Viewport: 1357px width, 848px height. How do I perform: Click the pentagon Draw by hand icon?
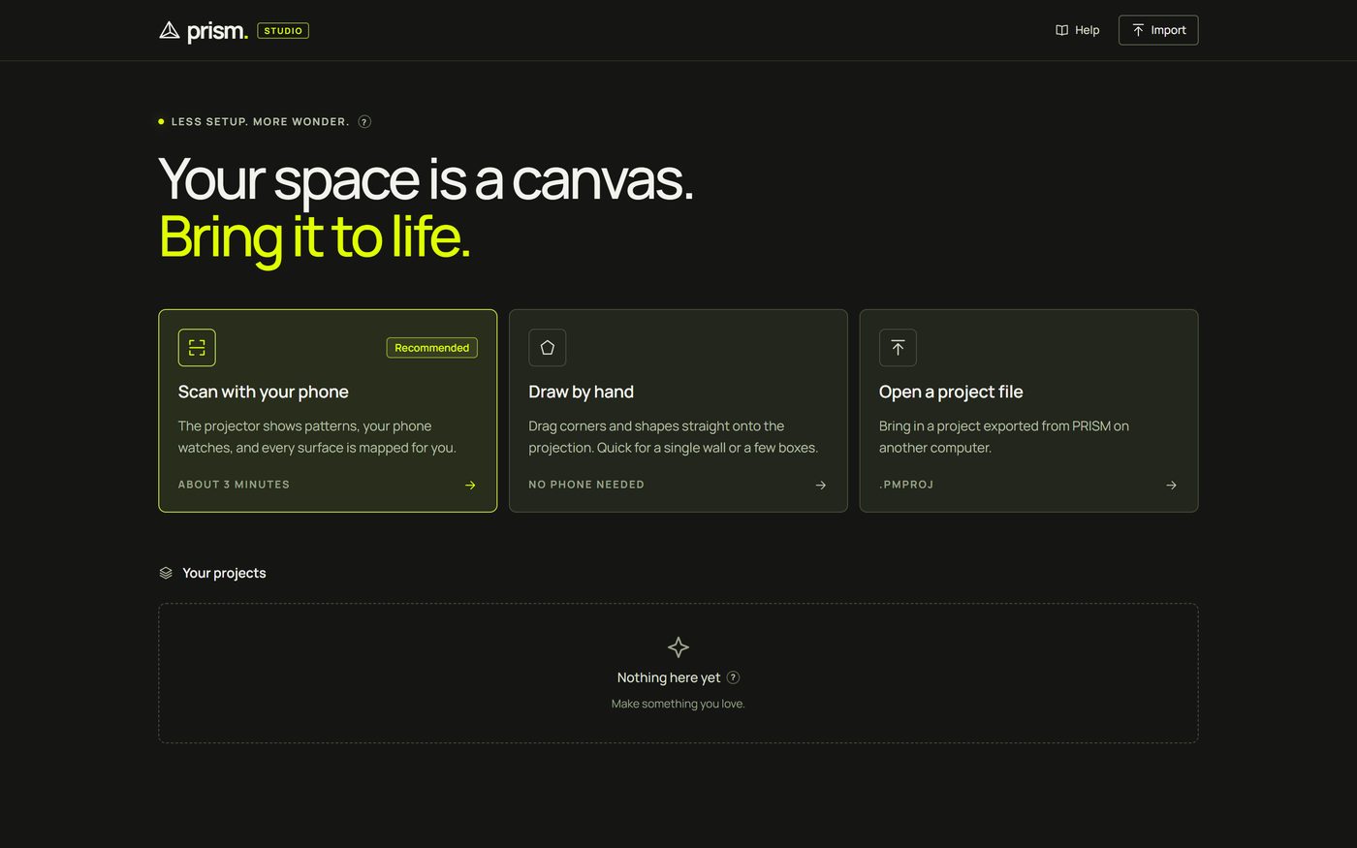(x=548, y=348)
